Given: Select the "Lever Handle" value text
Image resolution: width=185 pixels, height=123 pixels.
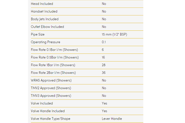Looking at the screenshot, I should (112, 119).
